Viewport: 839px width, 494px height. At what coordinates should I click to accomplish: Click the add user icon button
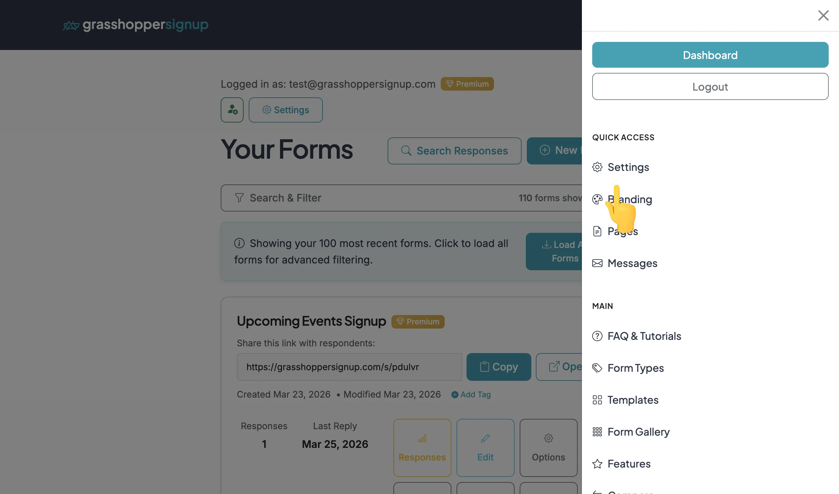232,110
